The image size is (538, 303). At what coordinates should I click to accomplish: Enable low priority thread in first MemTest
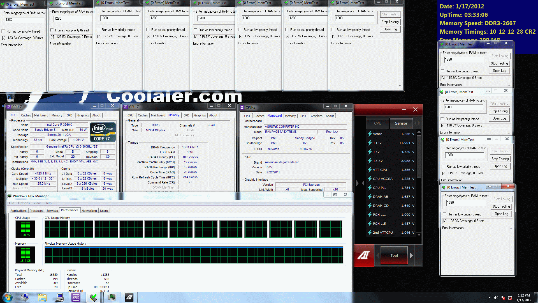coord(3,31)
